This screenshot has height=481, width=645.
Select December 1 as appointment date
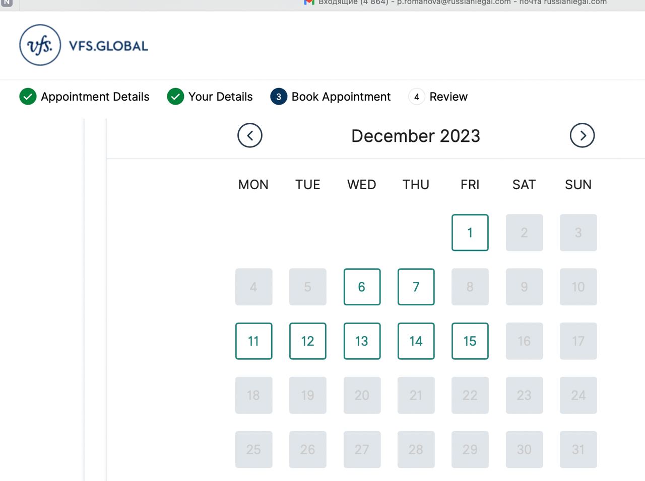(x=470, y=232)
